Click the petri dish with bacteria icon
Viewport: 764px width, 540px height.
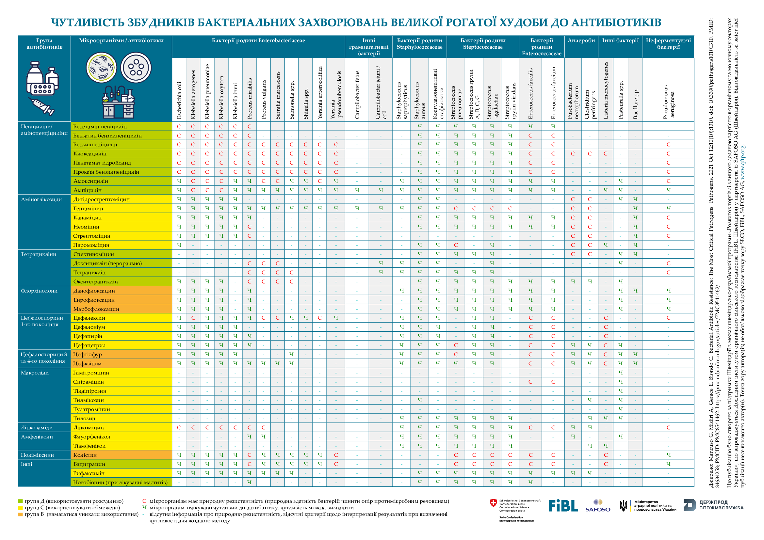click(x=102, y=68)
